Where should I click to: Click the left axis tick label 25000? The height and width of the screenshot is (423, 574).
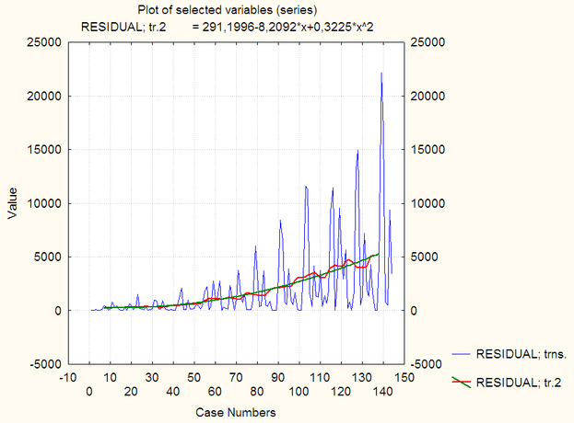(44, 42)
